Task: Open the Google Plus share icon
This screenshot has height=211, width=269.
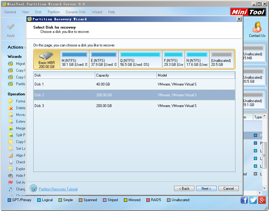Action: pos(262,200)
